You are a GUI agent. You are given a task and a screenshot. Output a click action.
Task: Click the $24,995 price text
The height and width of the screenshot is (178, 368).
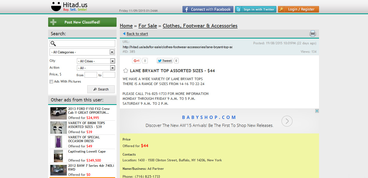pyautogui.click(x=93, y=118)
